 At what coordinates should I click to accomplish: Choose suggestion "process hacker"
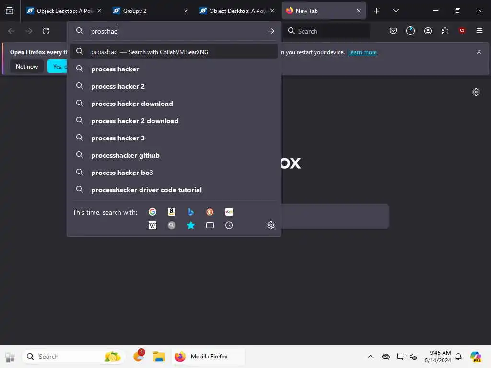(x=174, y=69)
